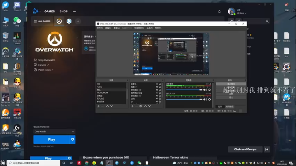The image size is (296, 166).
Task: Click the Battle.net friends search icon
Action: coord(267,21)
